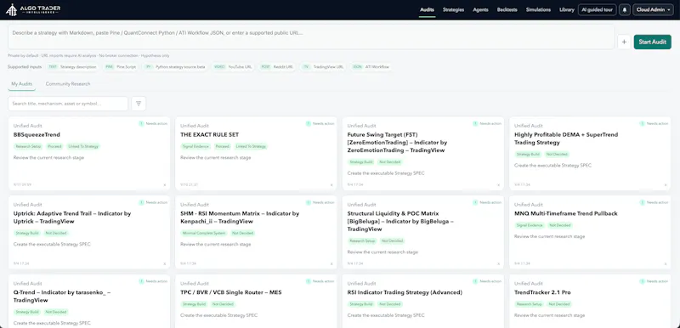The height and width of the screenshot is (328, 680).
Task: Go to the Audits nav tab
Action: pos(428,9)
